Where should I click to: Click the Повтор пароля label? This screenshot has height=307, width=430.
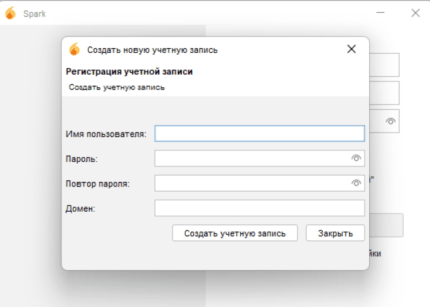(97, 184)
